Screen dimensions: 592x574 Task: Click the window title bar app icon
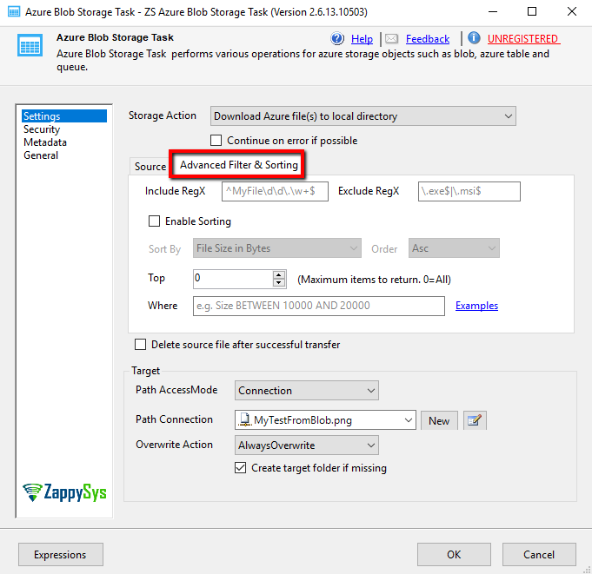tap(14, 11)
